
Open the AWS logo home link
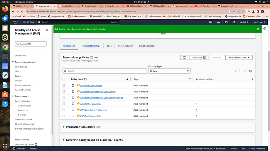tap(15, 22)
